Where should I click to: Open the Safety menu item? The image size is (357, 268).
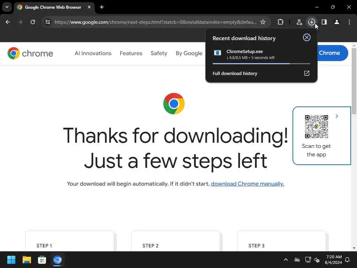coord(159,53)
